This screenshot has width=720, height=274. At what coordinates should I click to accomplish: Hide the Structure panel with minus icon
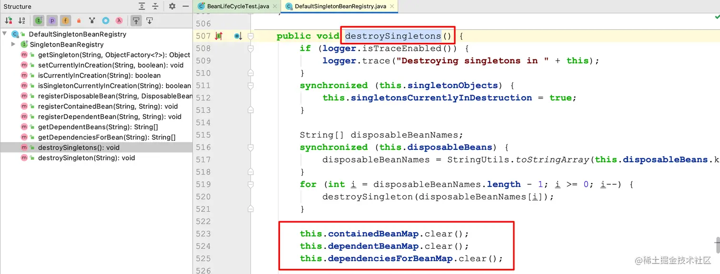click(x=186, y=6)
